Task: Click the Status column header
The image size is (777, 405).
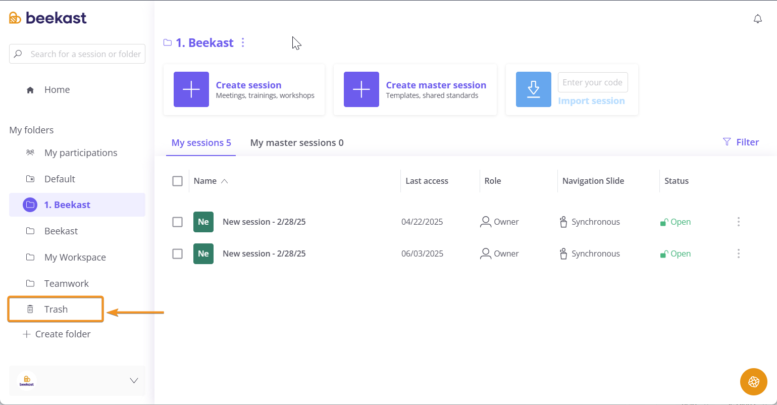Action: 677,181
